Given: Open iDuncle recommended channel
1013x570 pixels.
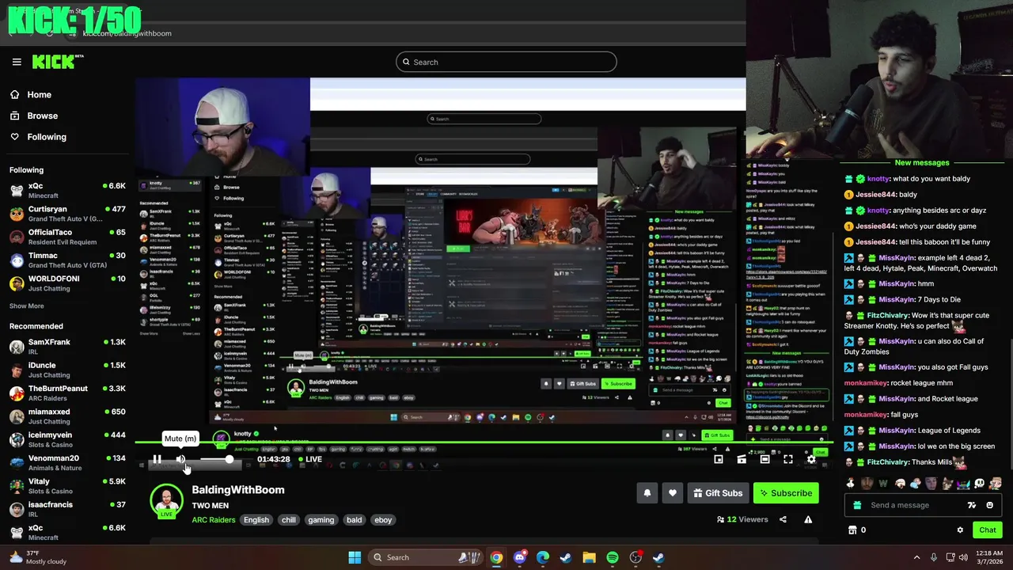Looking at the screenshot, I should (67, 370).
